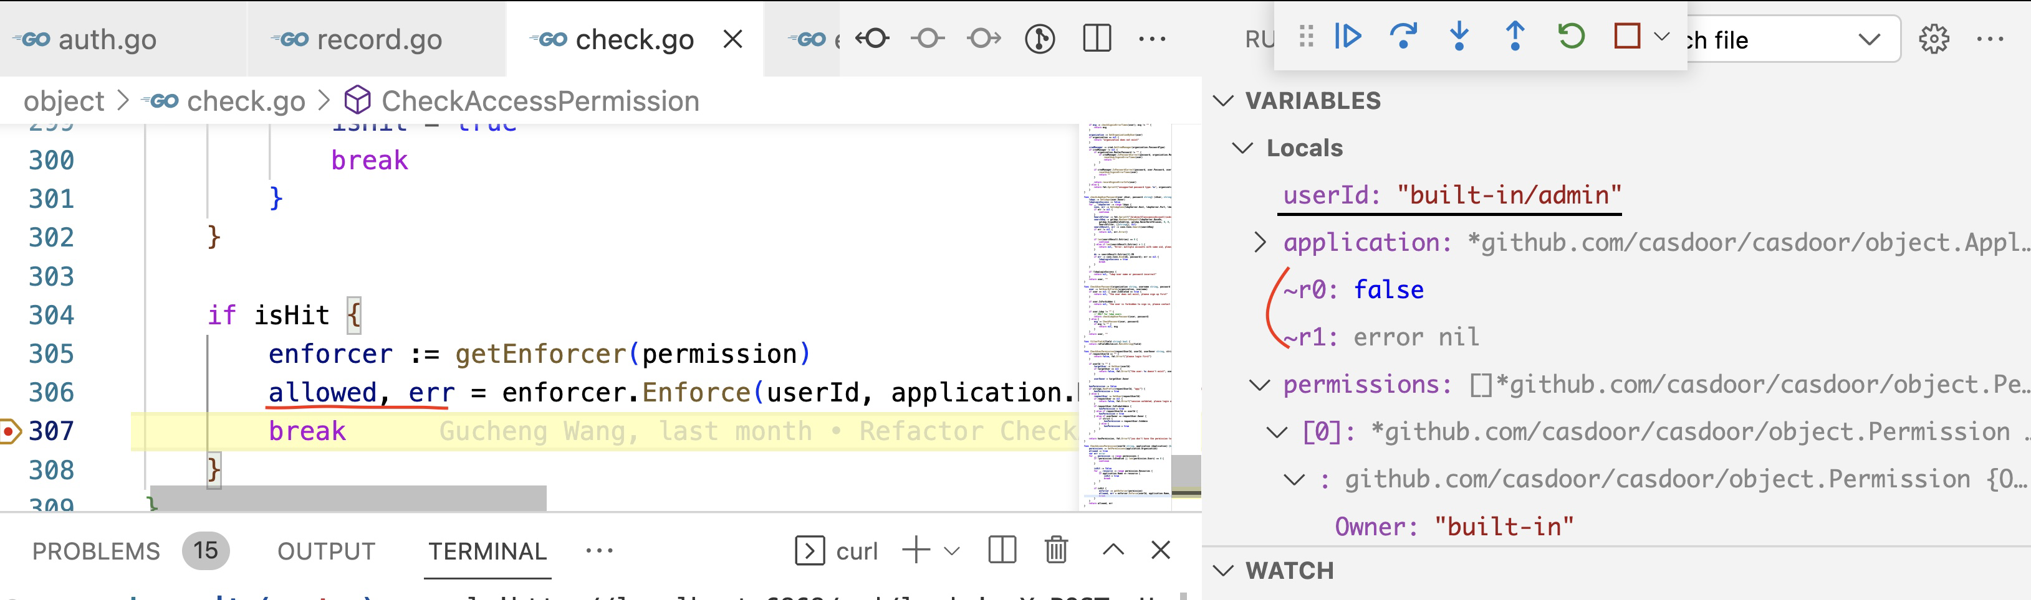
Task: Grab the debug toolbar drag handle
Action: (1305, 36)
